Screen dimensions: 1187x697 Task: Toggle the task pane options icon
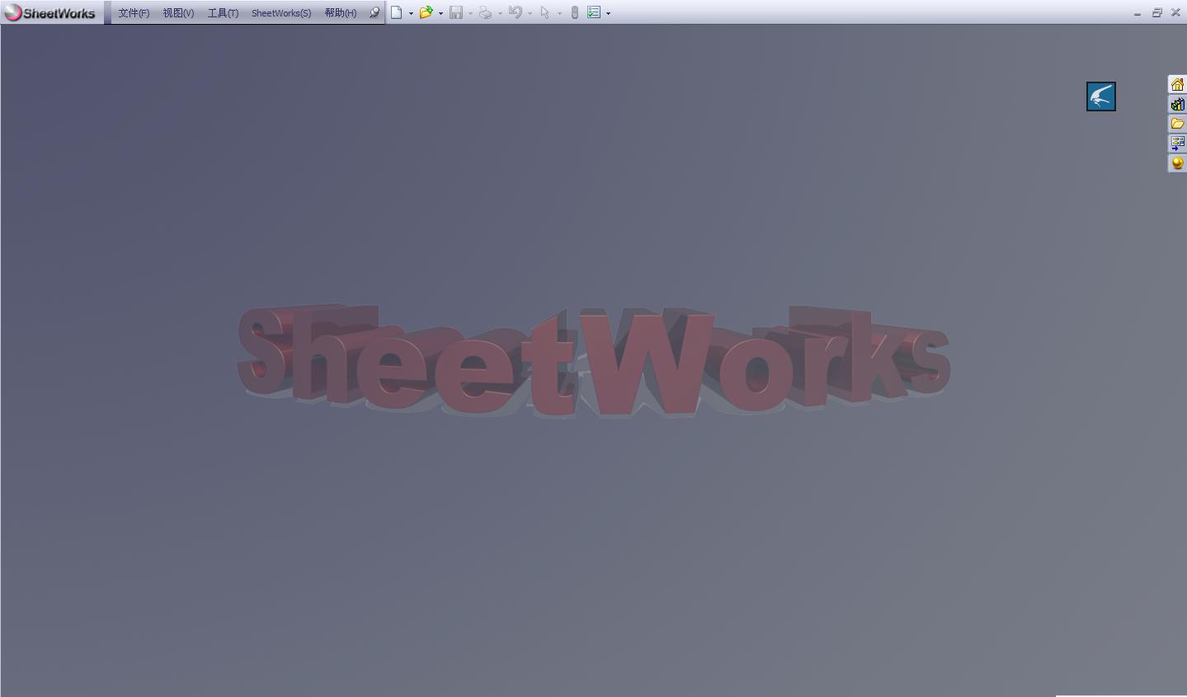pyautogui.click(x=596, y=12)
